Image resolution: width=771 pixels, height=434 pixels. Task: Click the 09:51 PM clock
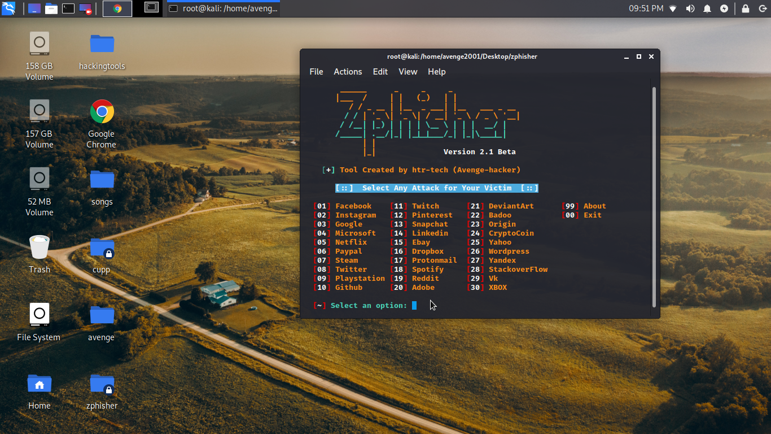coord(646,8)
